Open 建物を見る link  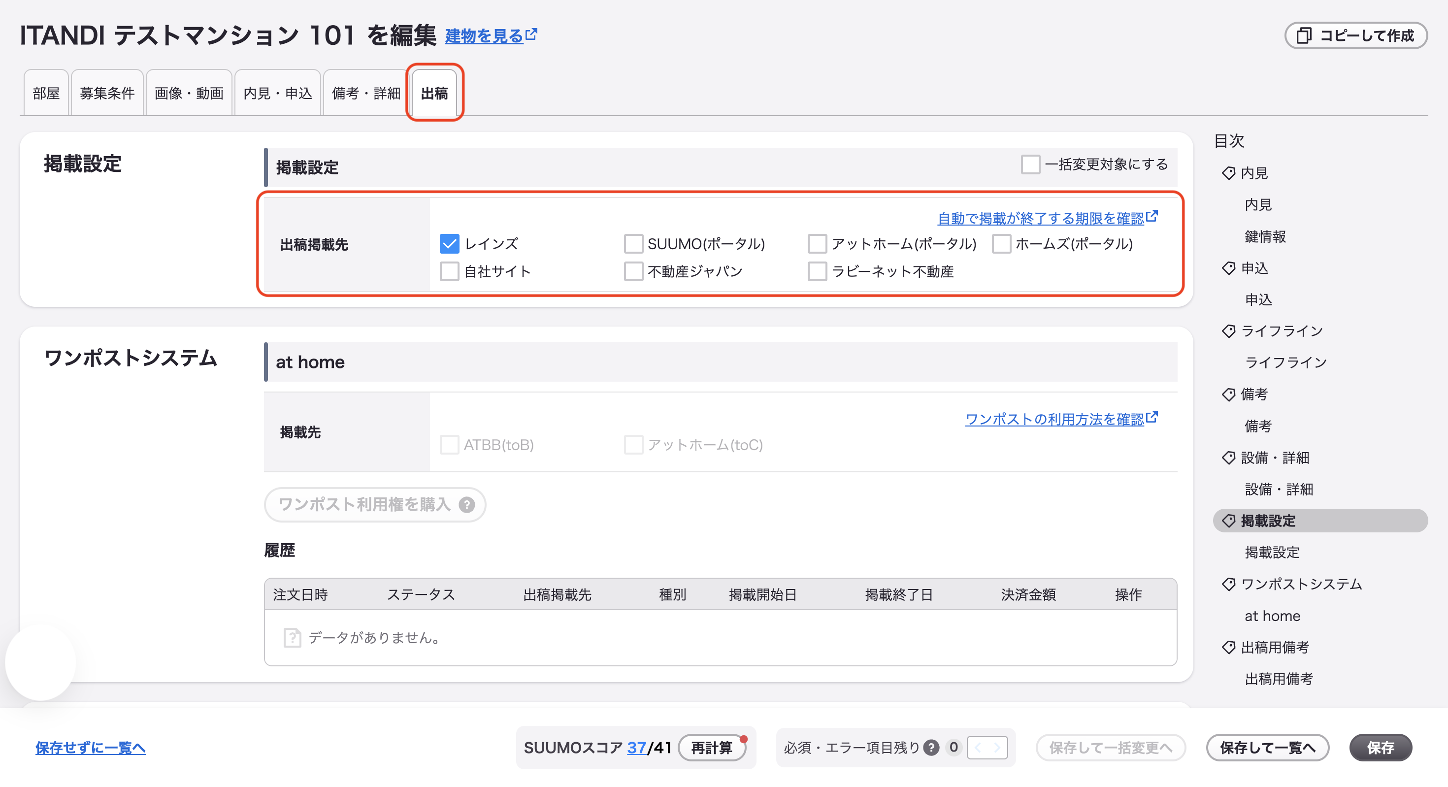[484, 36]
